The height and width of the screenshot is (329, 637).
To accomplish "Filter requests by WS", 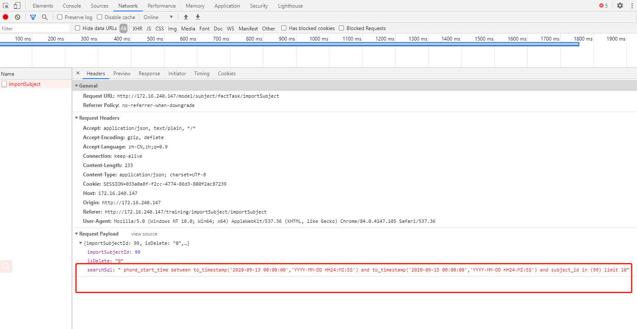I will point(230,28).
